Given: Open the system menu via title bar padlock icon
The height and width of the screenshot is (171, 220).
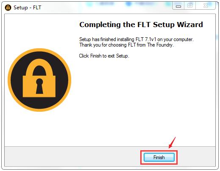Looking at the screenshot, I should tap(8, 8).
